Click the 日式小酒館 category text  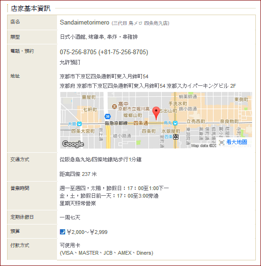(73, 37)
